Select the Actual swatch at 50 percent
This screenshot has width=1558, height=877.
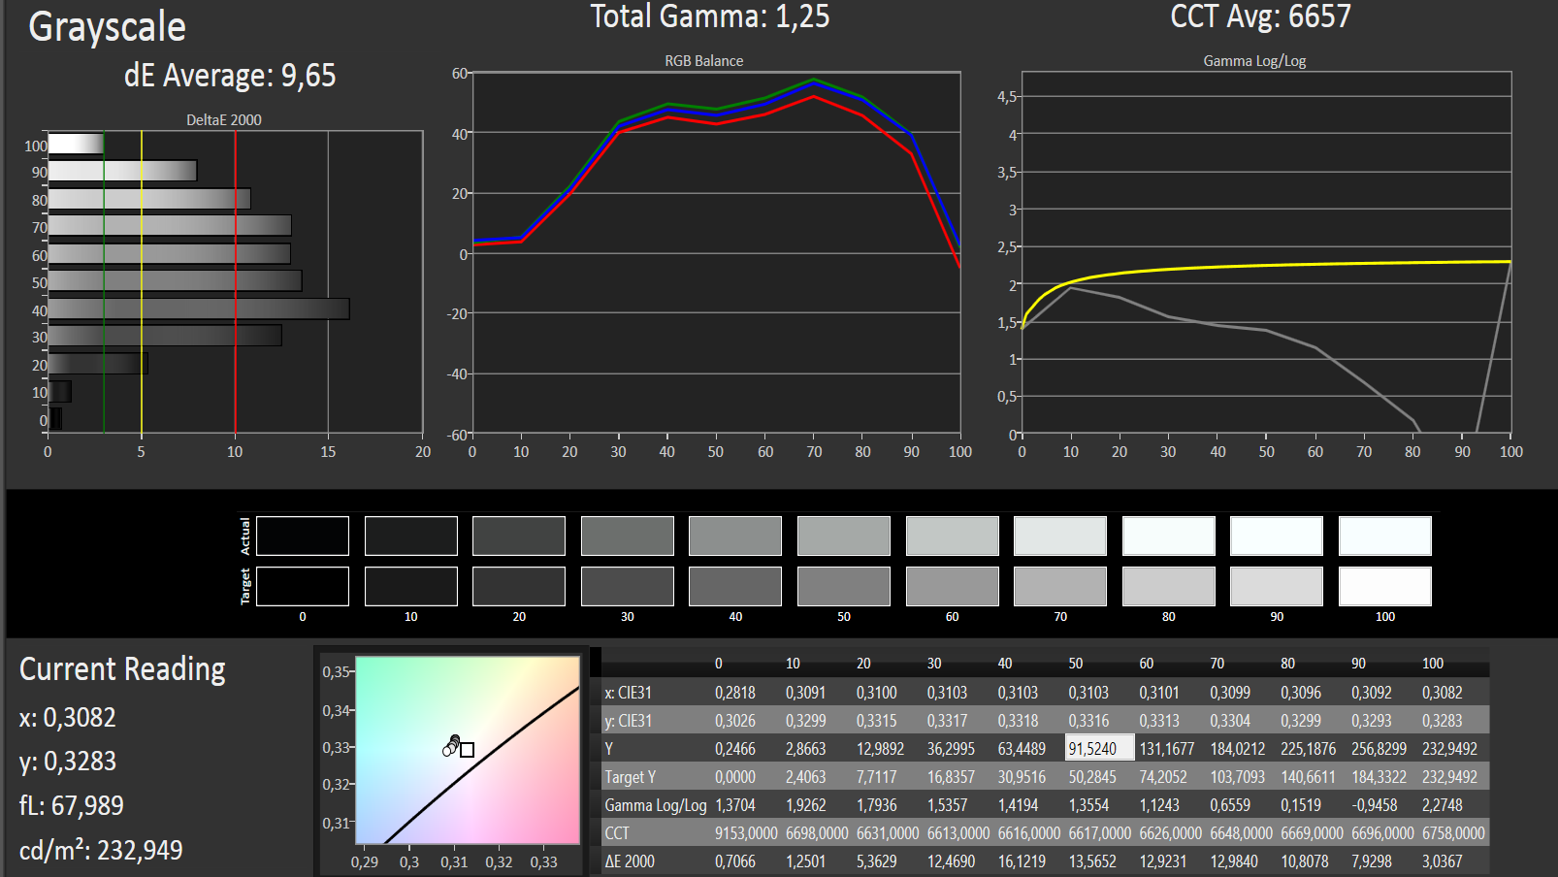pos(844,536)
